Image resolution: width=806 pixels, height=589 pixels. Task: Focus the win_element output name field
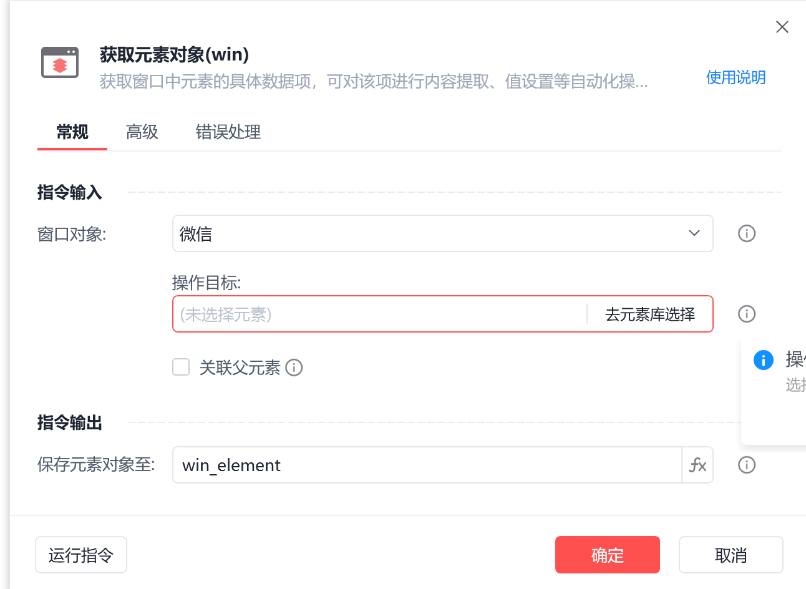click(x=427, y=465)
